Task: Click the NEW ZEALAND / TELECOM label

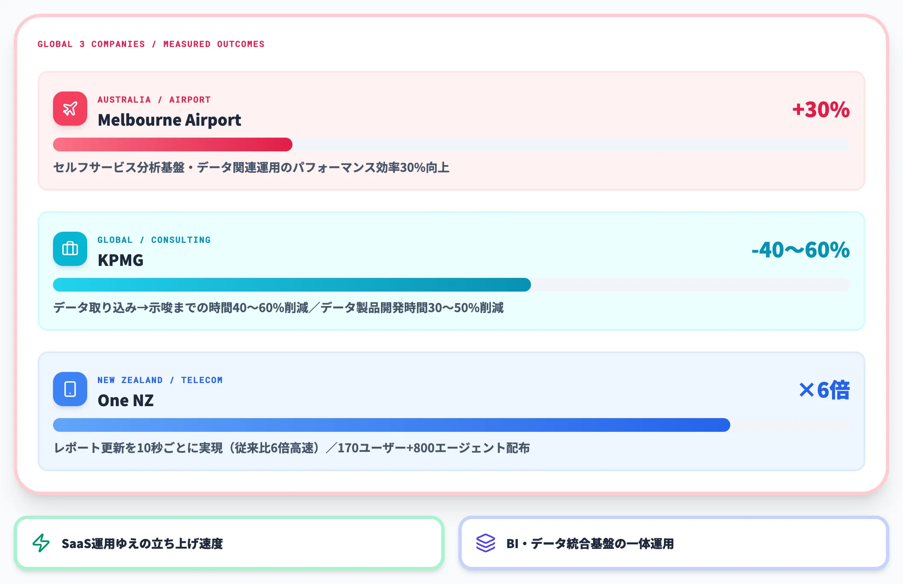Action: pos(160,380)
